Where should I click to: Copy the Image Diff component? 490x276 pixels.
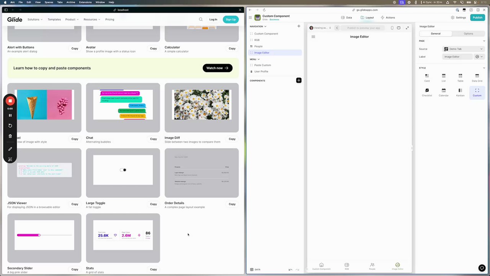click(x=232, y=139)
